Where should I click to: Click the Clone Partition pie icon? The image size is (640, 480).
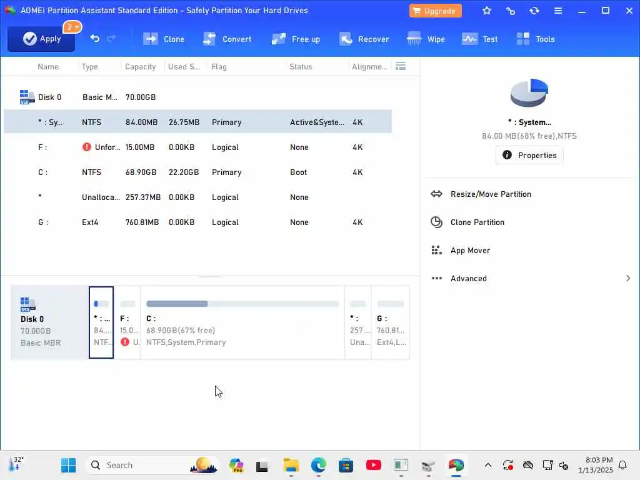(436, 222)
